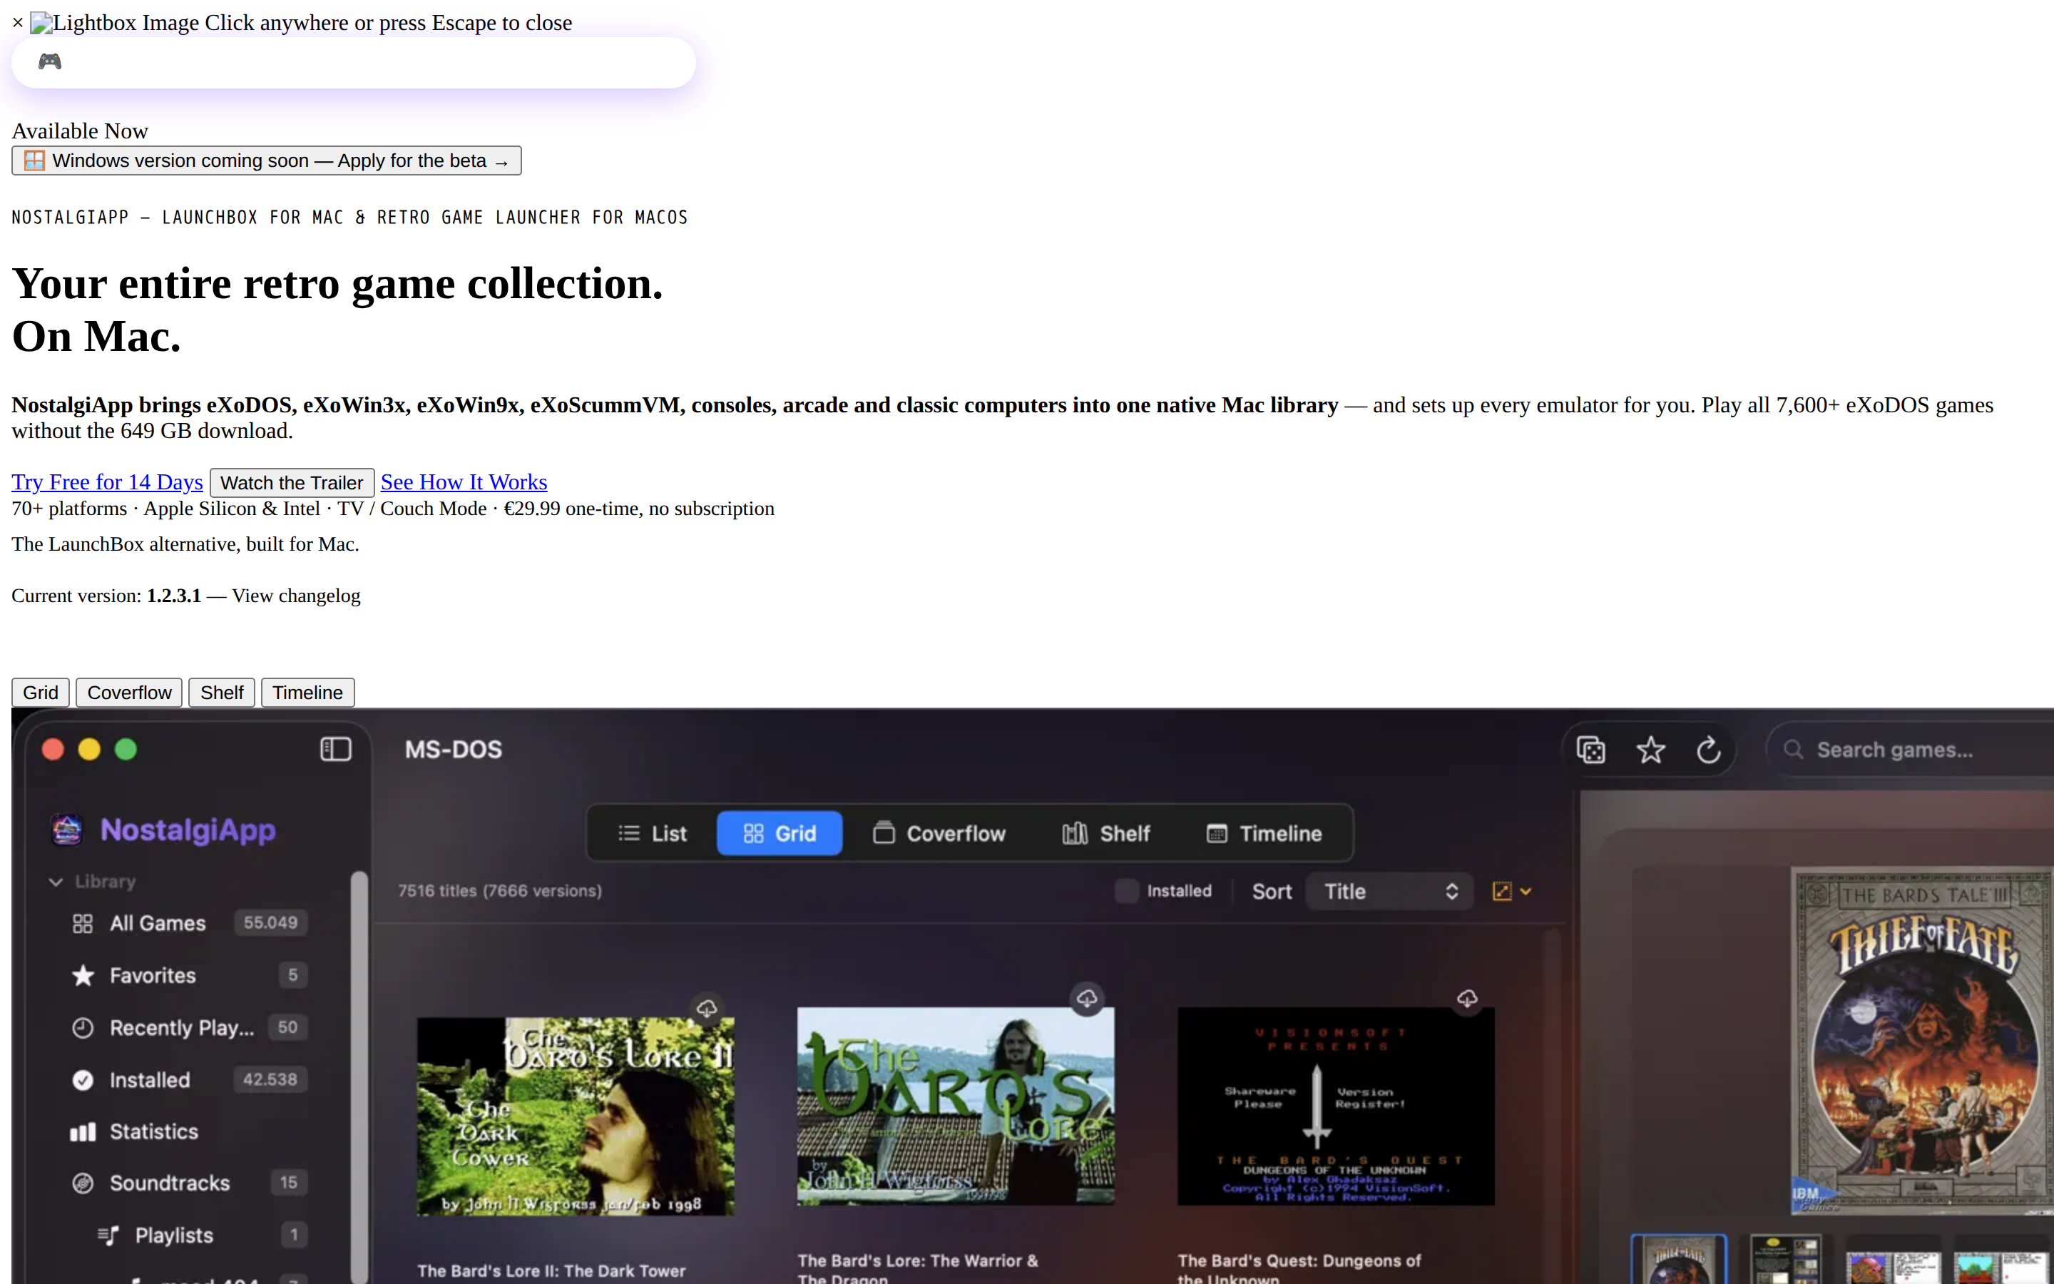Open the Sort Title dropdown

[x=1389, y=891]
